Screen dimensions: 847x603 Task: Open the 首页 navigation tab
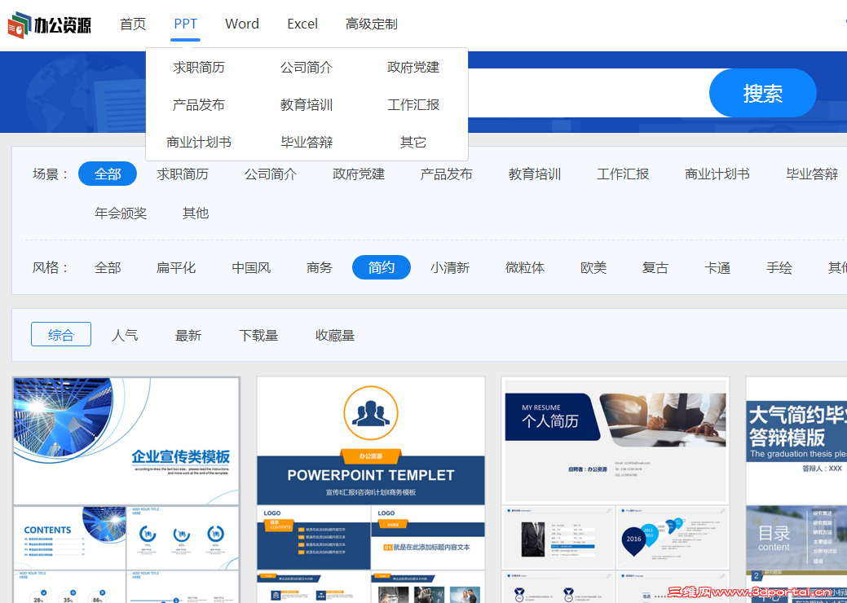(132, 24)
